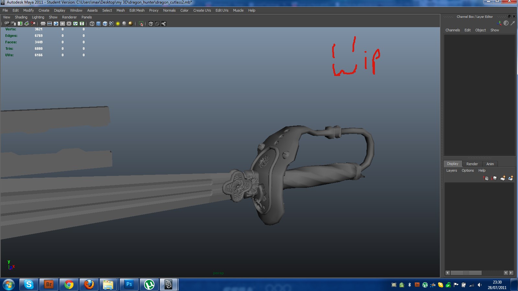Open the Muscle menu
The image size is (518, 291).
(238, 10)
